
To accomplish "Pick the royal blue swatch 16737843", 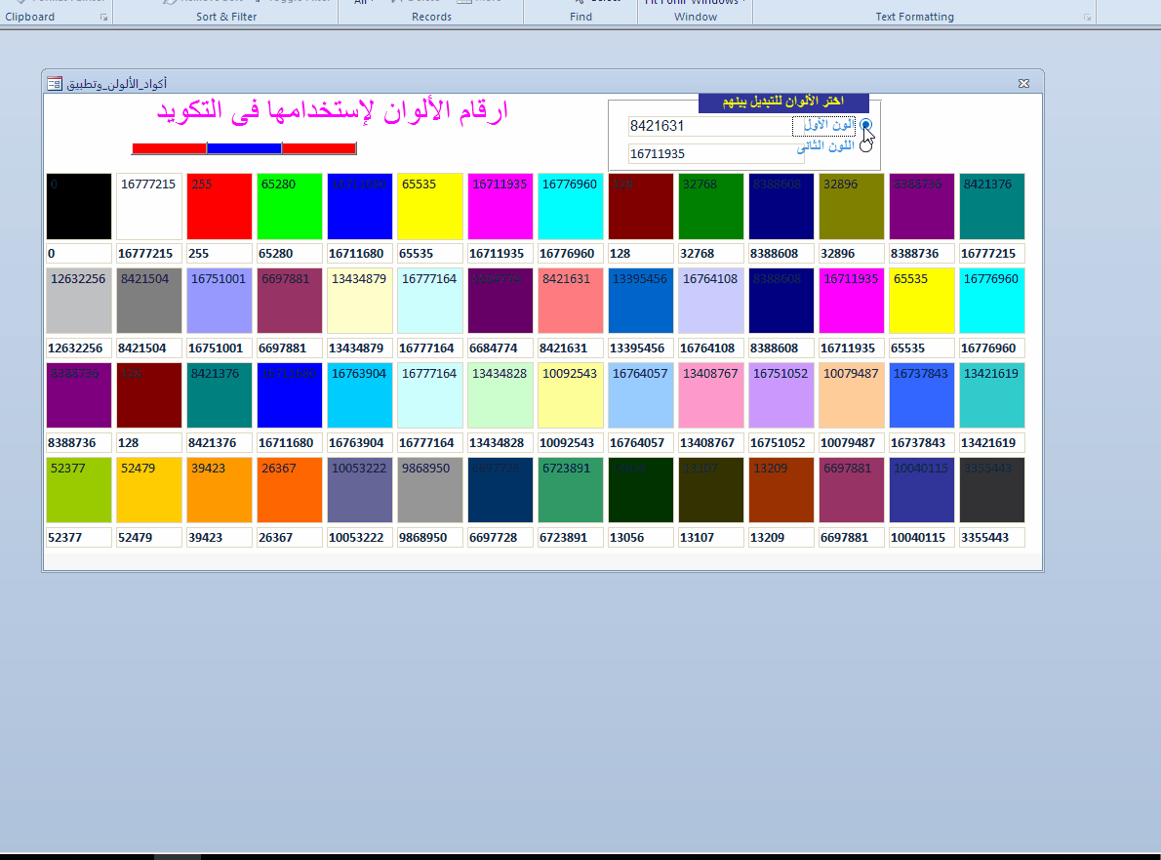I will [x=922, y=395].
